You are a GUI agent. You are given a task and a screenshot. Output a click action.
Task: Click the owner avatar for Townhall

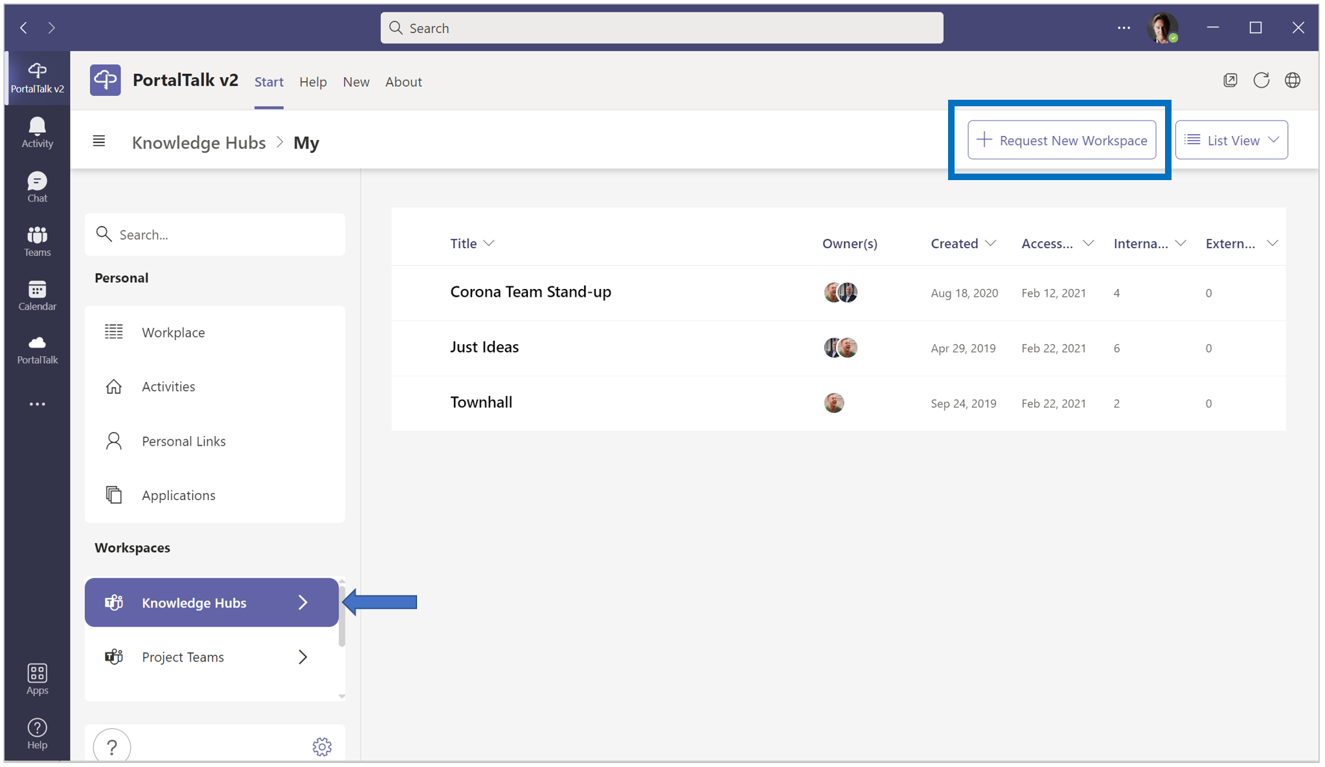point(834,403)
